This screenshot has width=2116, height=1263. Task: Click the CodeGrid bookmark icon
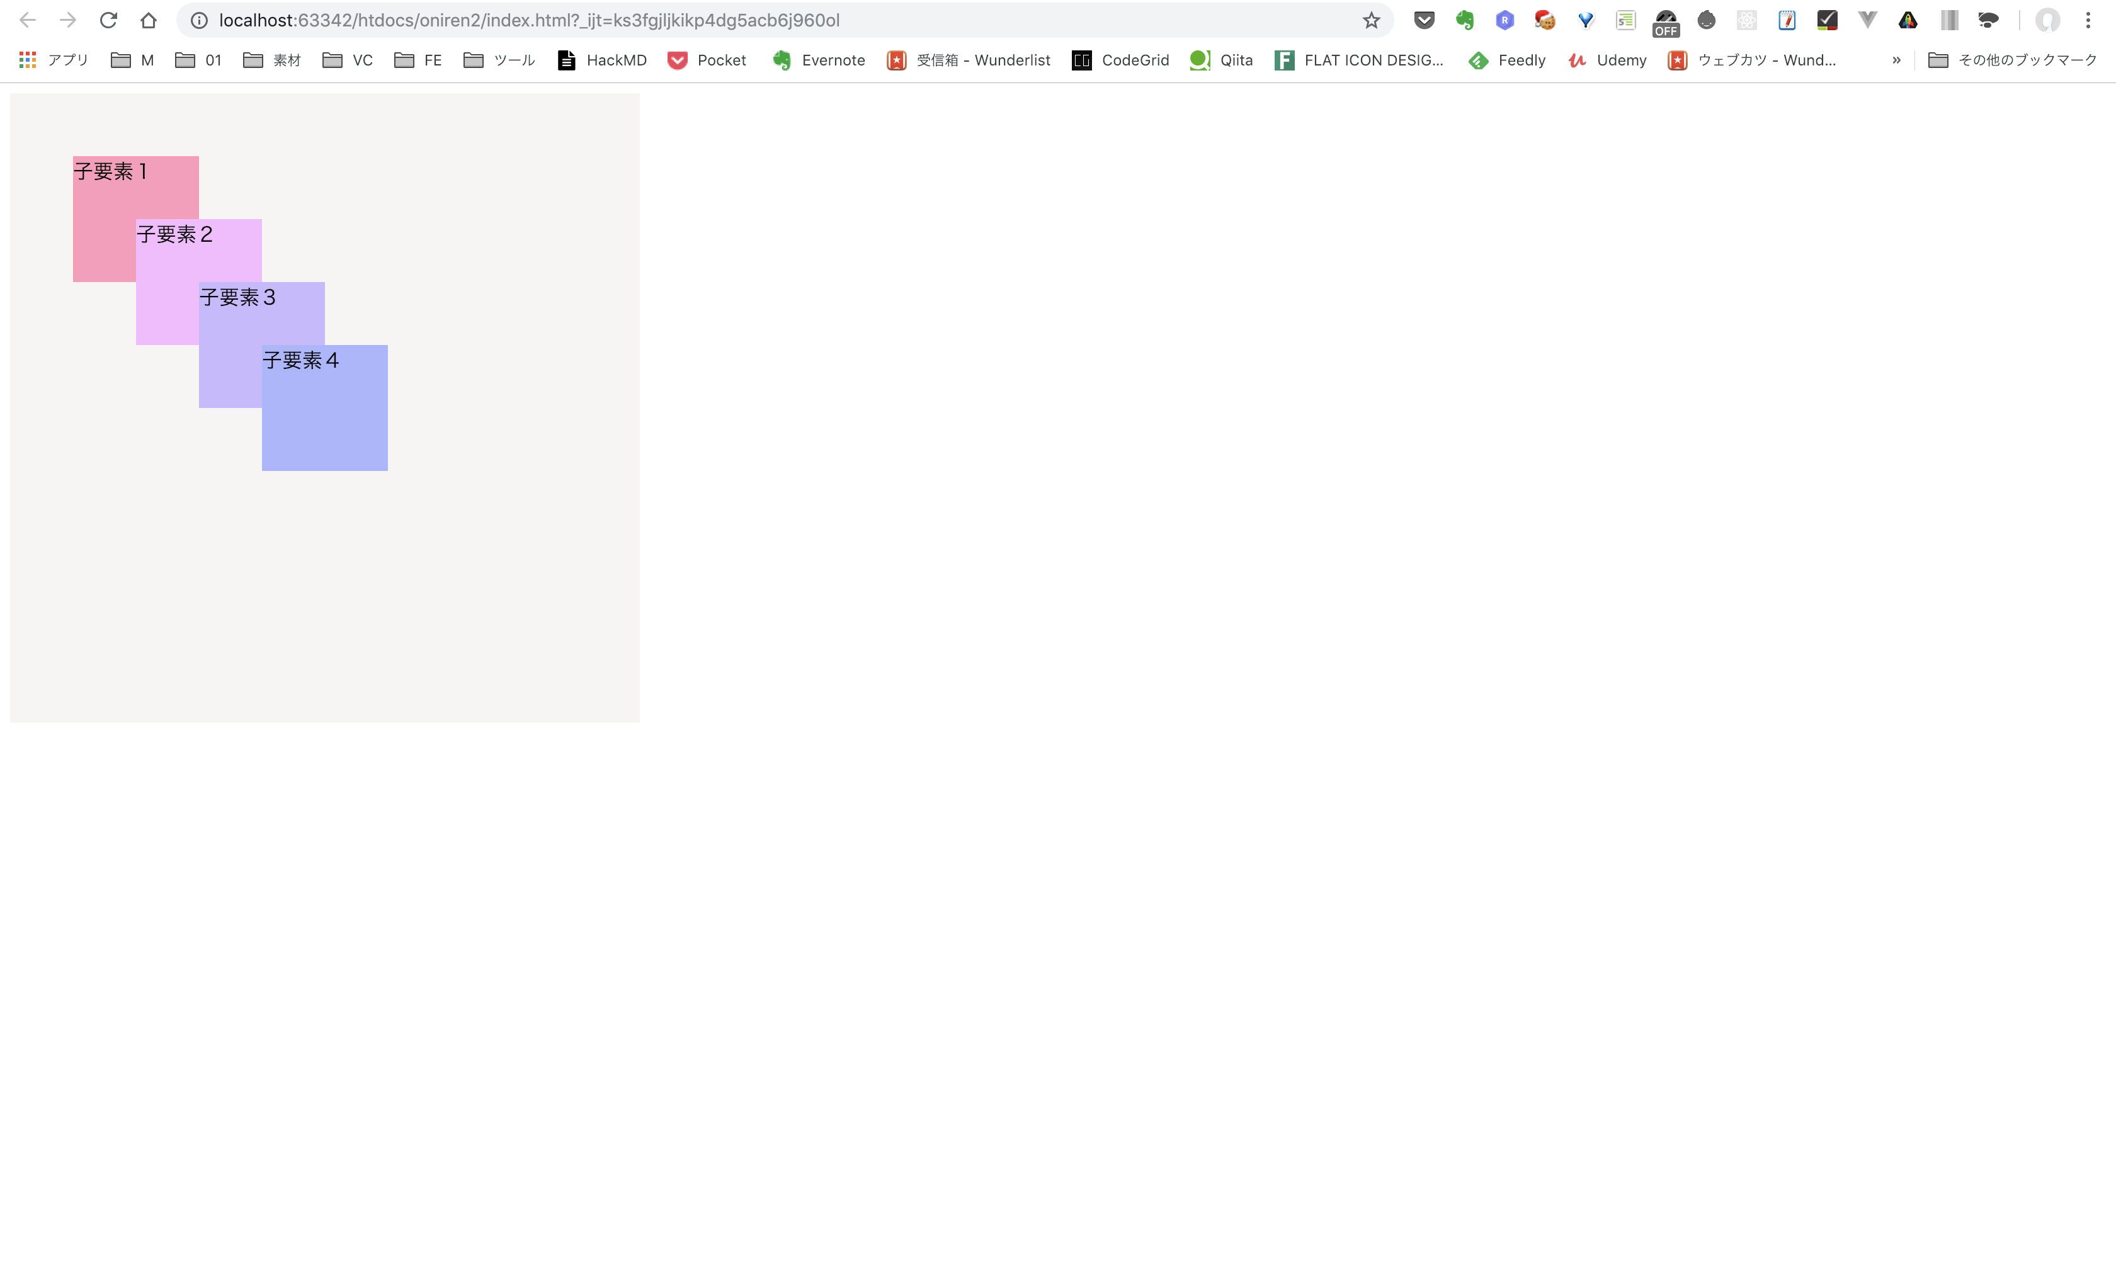[1081, 60]
